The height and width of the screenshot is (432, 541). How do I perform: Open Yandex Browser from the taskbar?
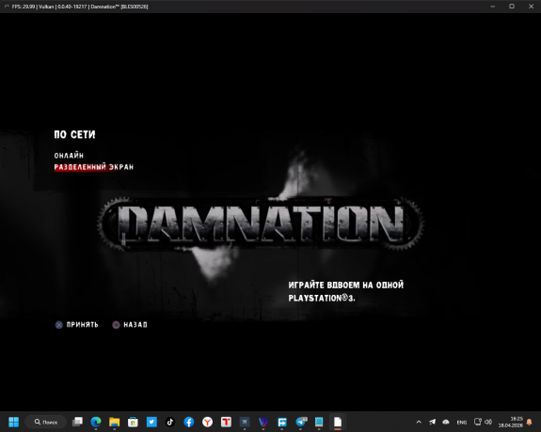pyautogui.click(x=207, y=422)
